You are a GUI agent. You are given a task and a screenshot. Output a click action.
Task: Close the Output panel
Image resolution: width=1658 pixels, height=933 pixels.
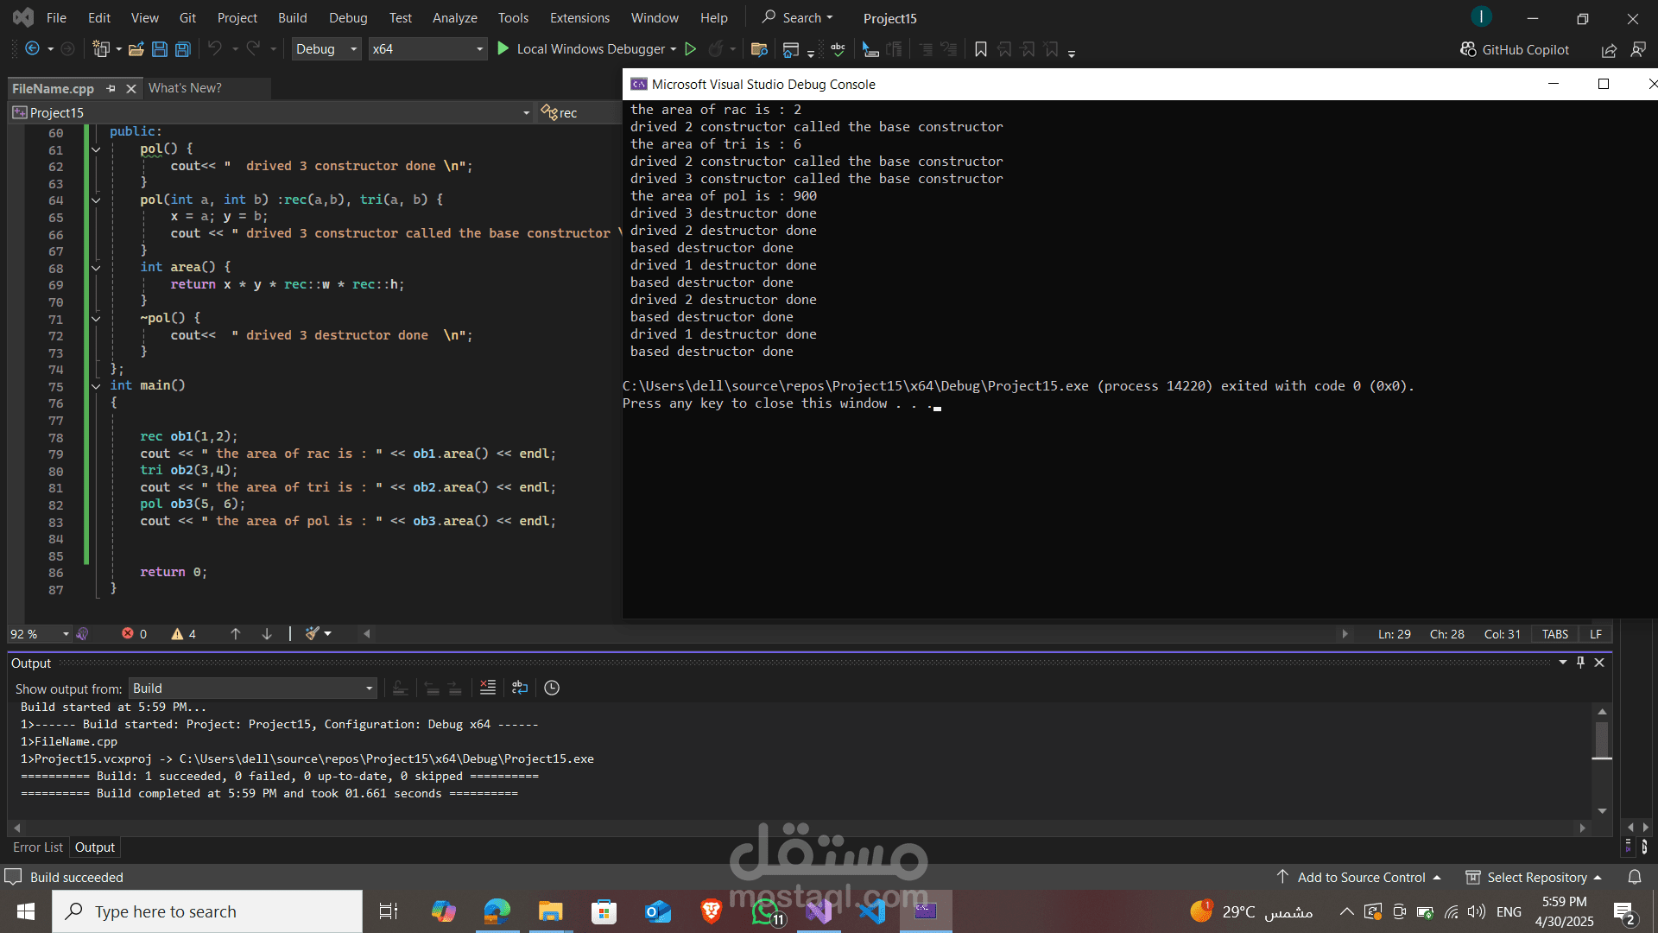[1599, 663]
